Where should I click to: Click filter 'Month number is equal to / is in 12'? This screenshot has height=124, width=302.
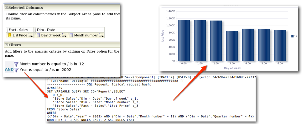[52, 64]
